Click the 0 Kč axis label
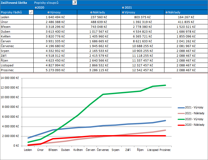 [x=16, y=146]
